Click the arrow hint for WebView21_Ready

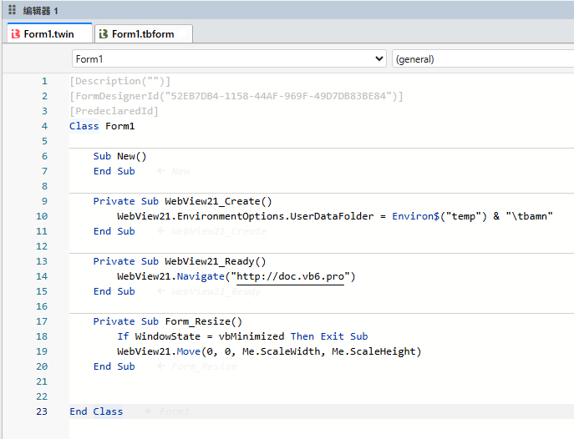tap(160, 291)
